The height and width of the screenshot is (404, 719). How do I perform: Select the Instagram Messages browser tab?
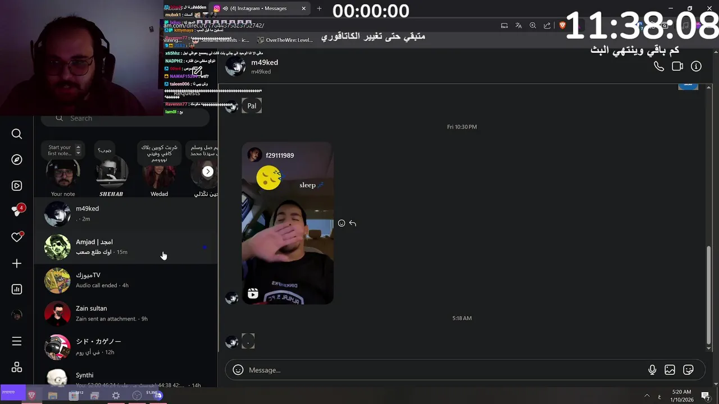(258, 8)
